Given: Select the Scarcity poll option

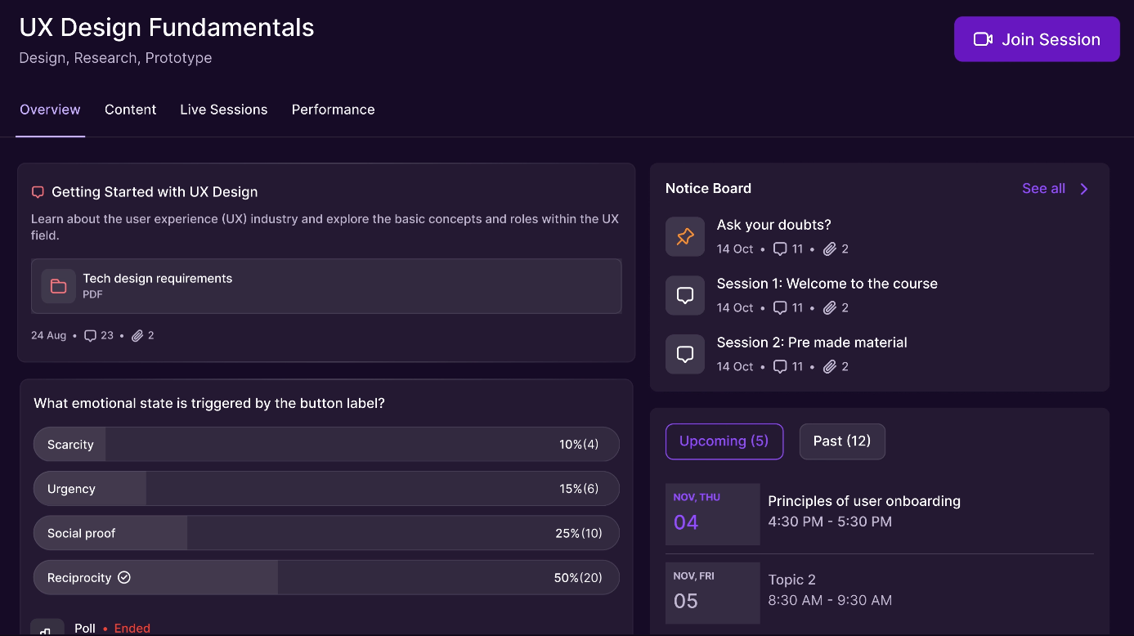Looking at the screenshot, I should (x=326, y=445).
